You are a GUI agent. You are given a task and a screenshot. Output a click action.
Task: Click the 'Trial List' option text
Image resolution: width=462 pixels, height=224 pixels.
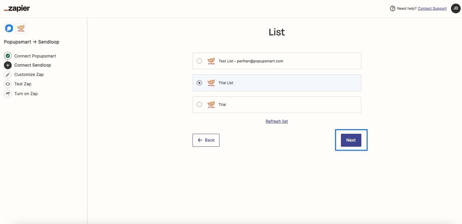point(226,83)
